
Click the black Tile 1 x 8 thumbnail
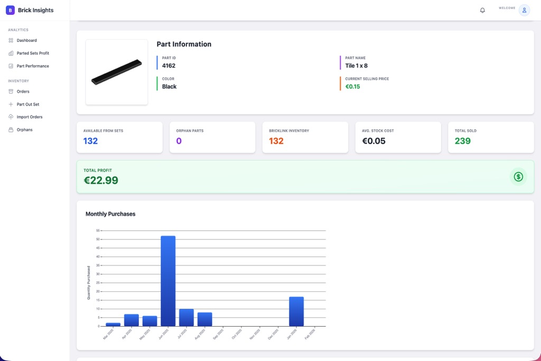coord(117,72)
